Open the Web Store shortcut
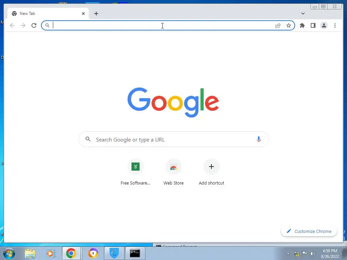Screen dimensions: 347x260 pyautogui.click(x=173, y=172)
